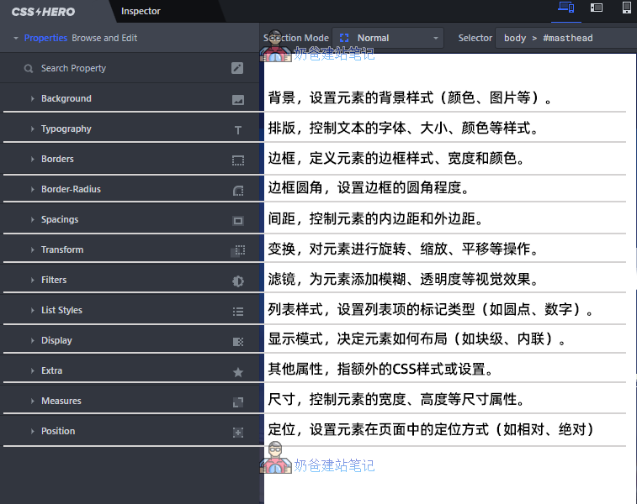Click the Typography T icon
637x504 pixels.
coord(238,129)
